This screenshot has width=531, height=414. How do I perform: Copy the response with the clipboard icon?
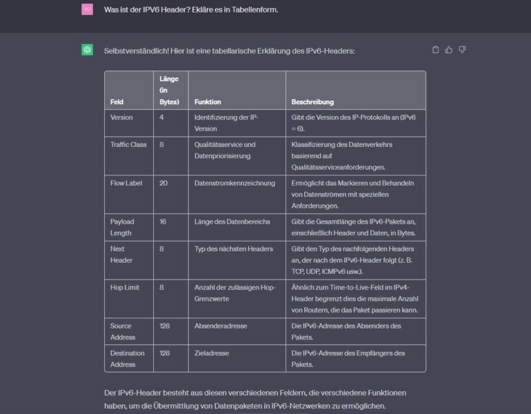[x=435, y=50]
